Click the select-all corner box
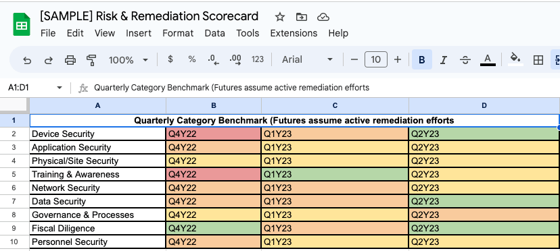Image resolution: width=560 pixels, height=251 pixels. pyautogui.click(x=14, y=105)
